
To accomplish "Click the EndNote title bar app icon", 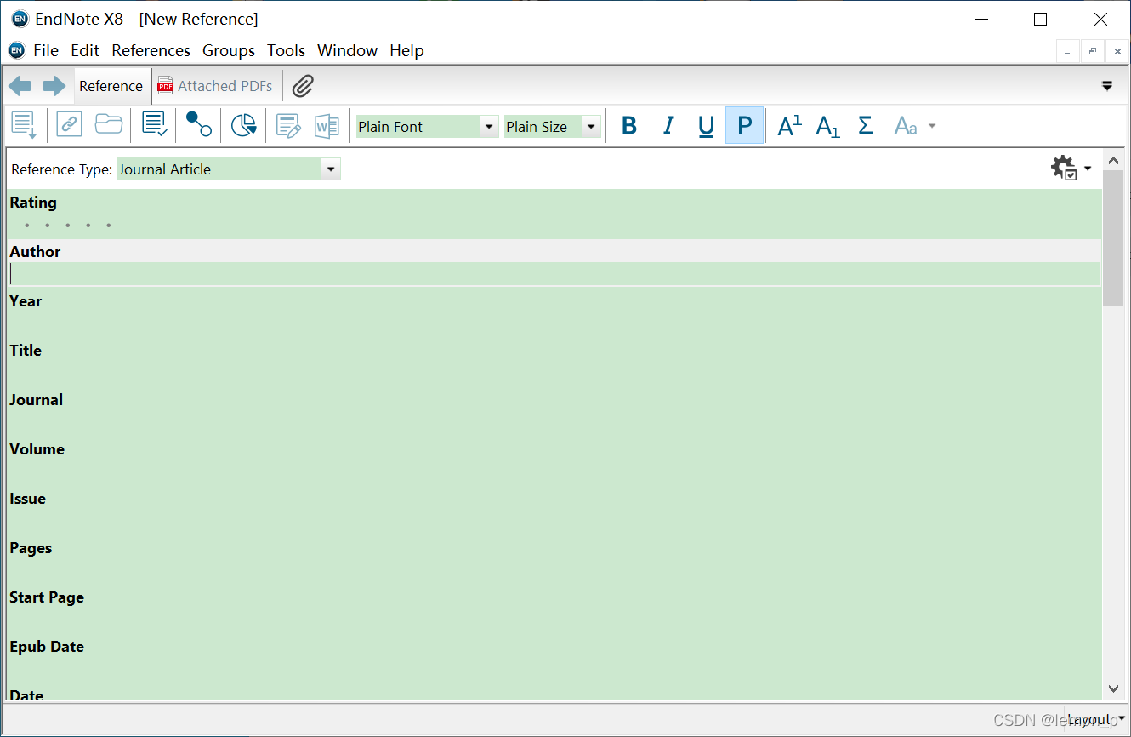I will pos(20,19).
